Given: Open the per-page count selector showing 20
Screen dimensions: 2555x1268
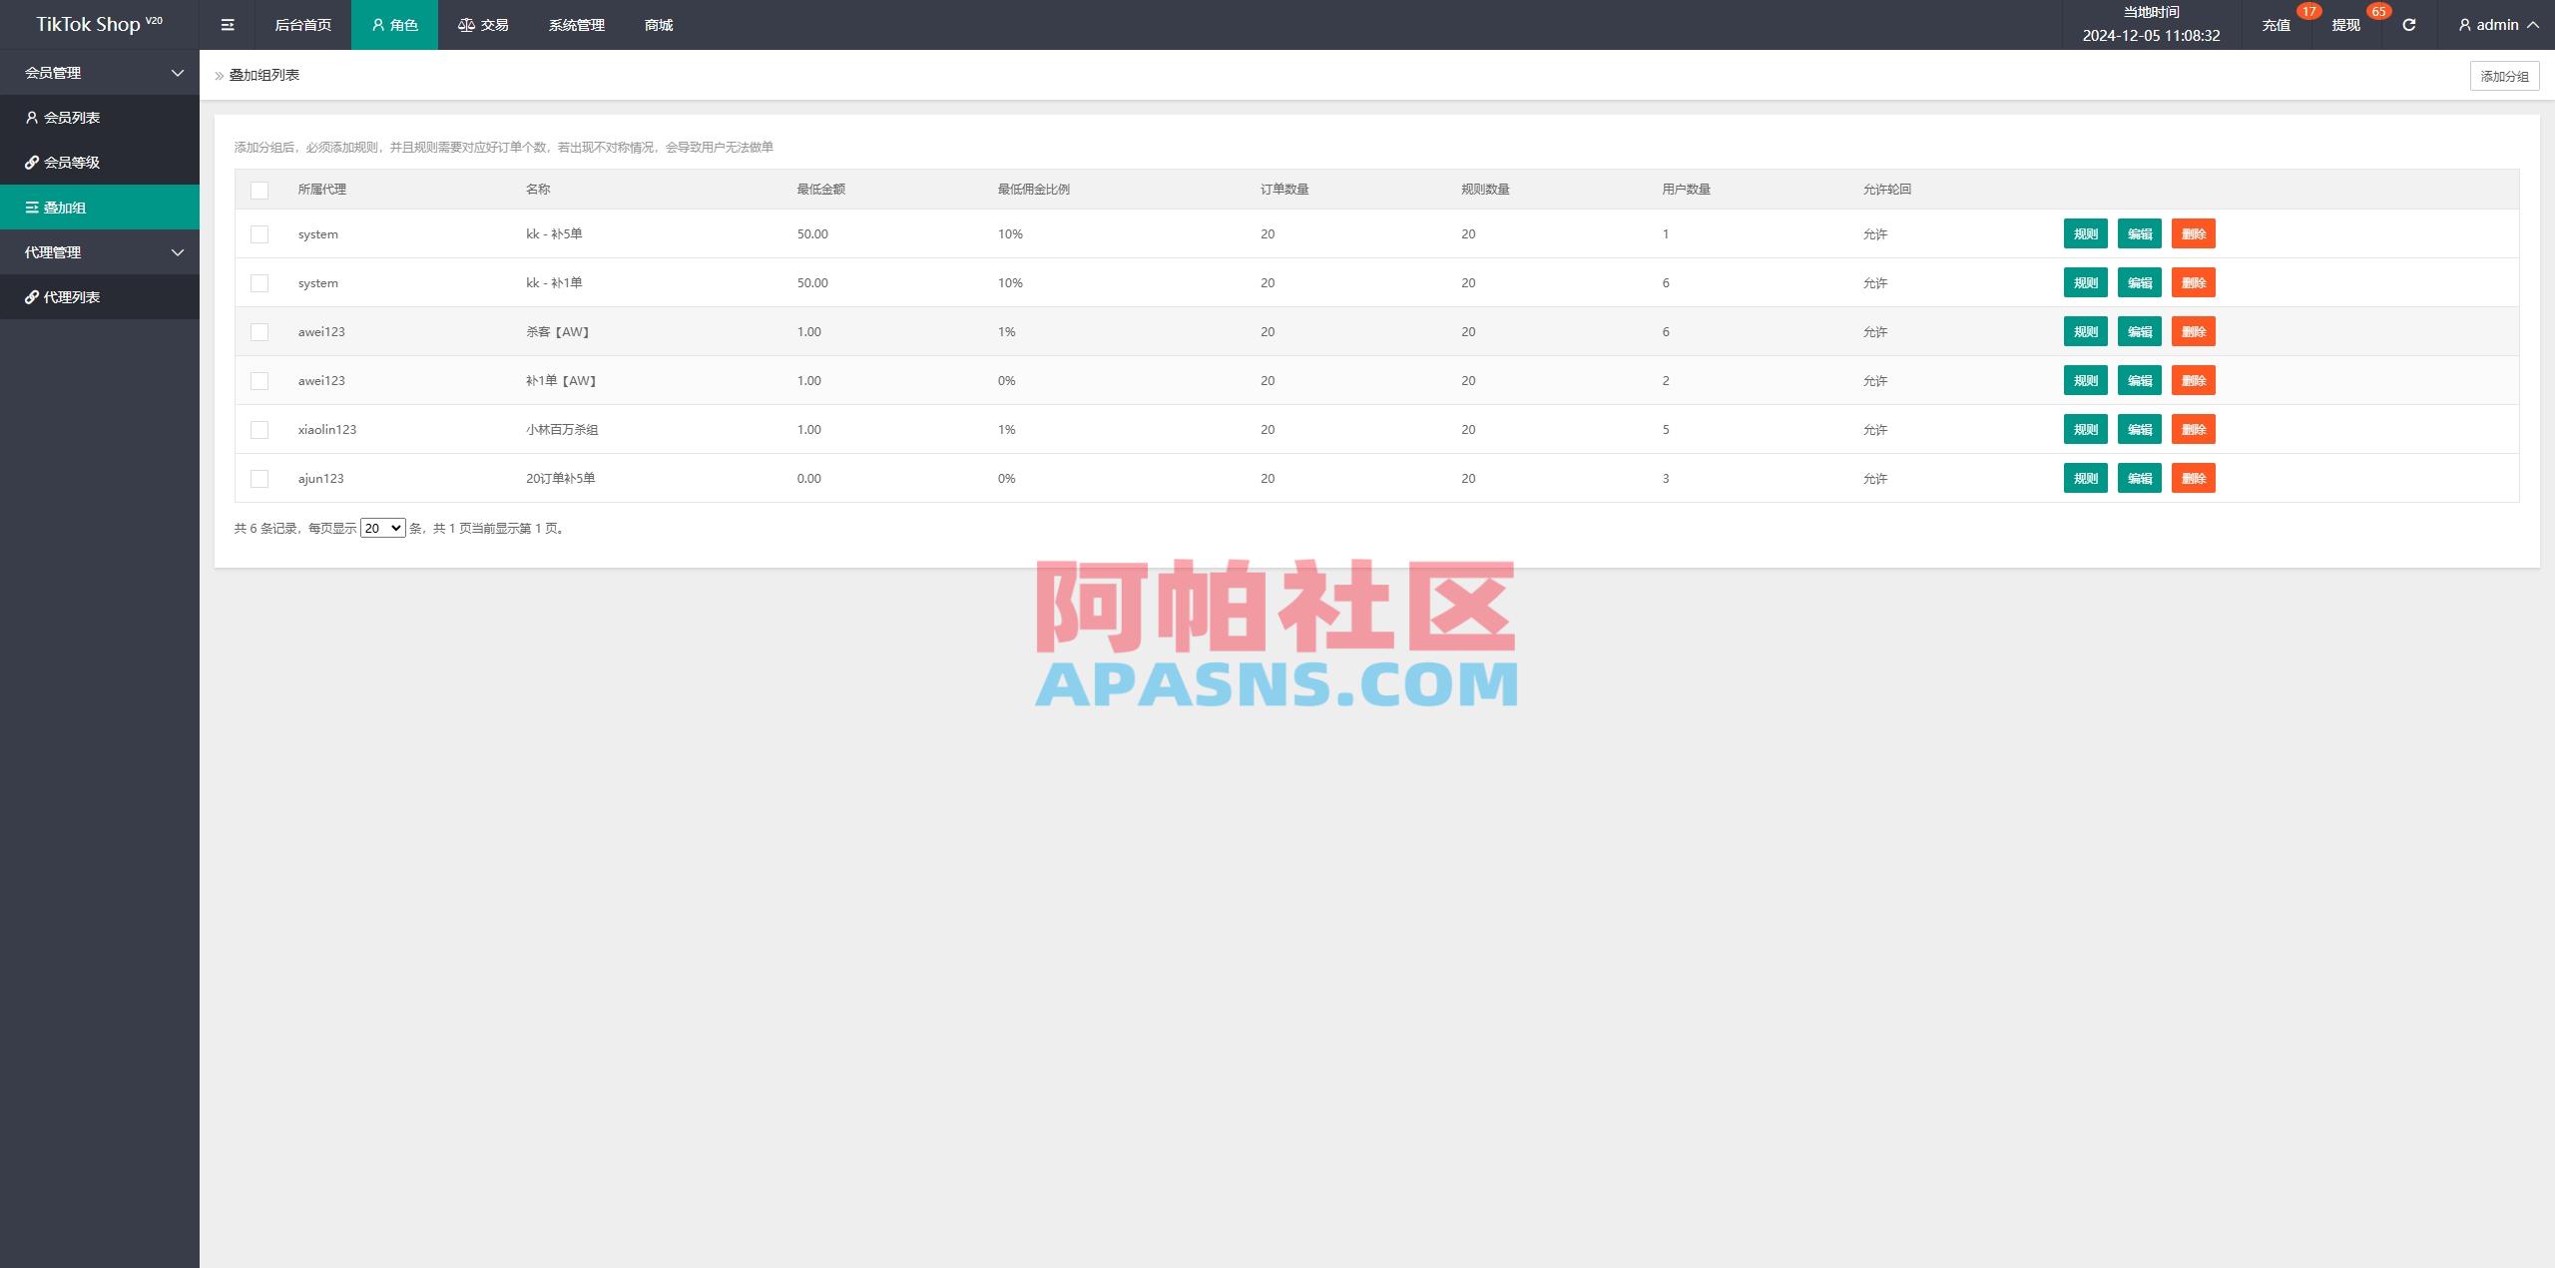Looking at the screenshot, I should tap(382, 528).
